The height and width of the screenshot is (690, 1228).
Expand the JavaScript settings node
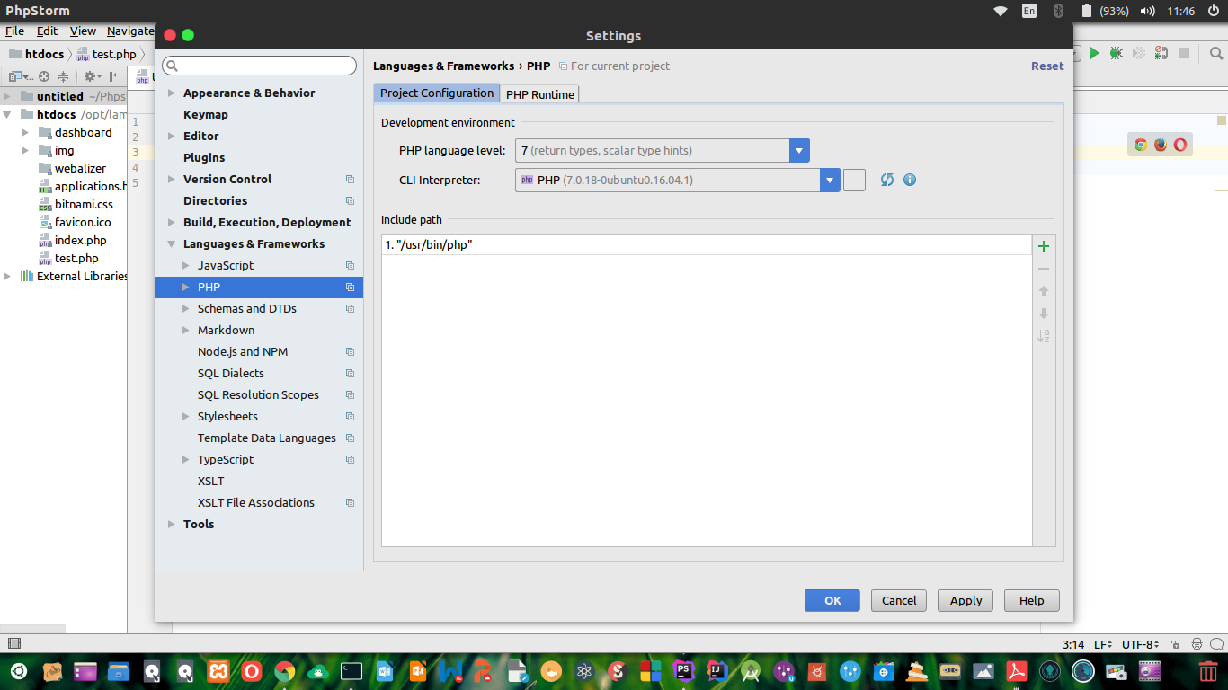186,265
